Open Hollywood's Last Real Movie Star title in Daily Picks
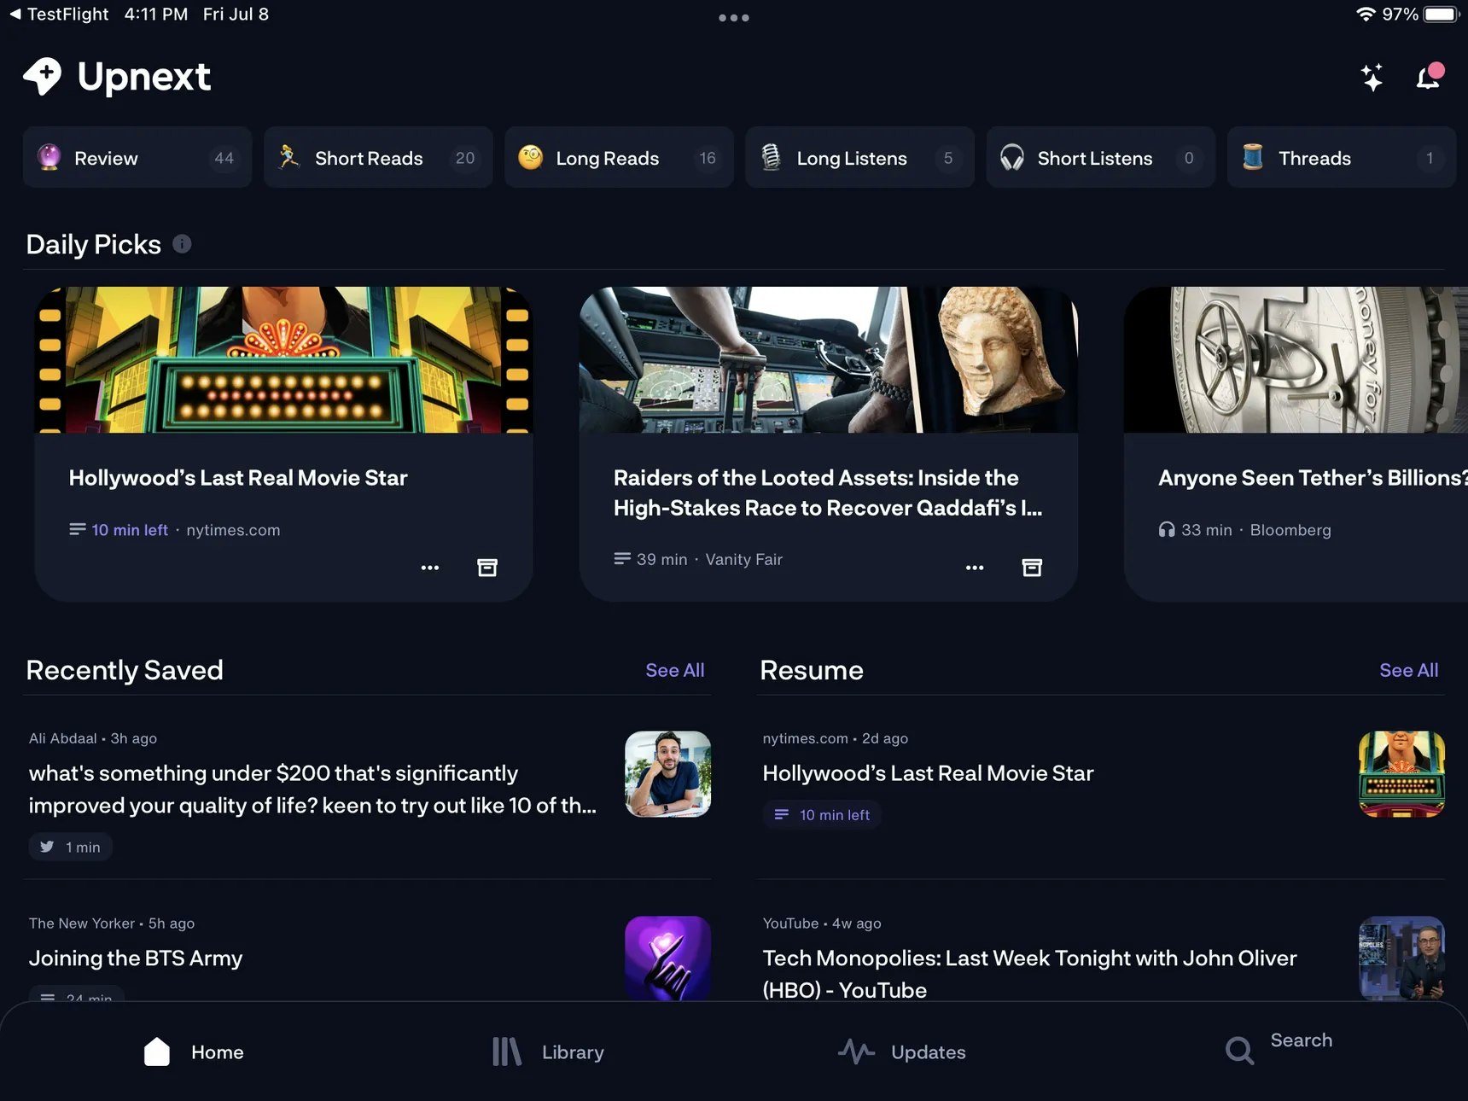1468x1101 pixels. (238, 478)
